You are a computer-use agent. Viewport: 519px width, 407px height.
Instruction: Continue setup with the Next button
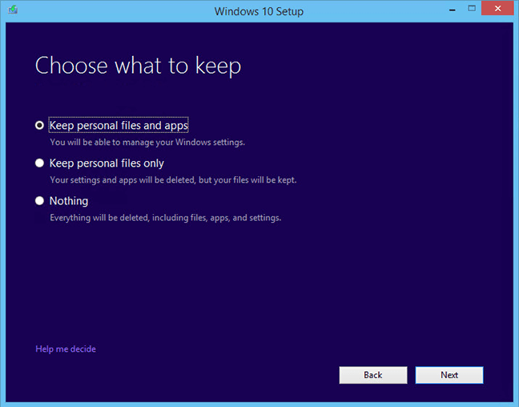[449, 375]
